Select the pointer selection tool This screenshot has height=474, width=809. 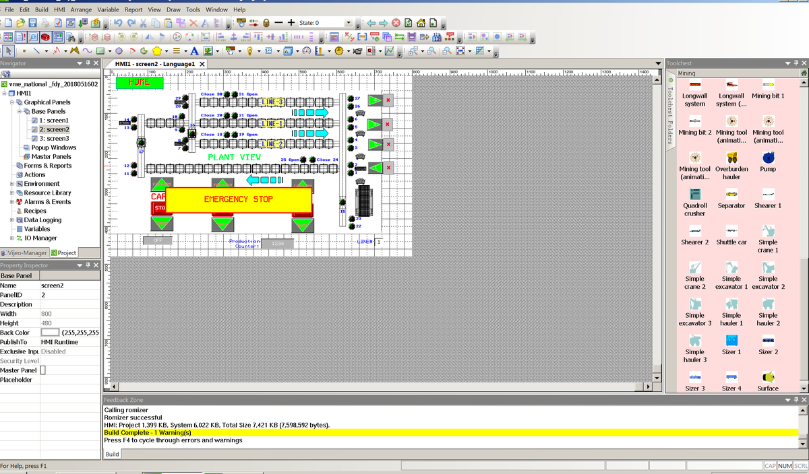click(9, 50)
